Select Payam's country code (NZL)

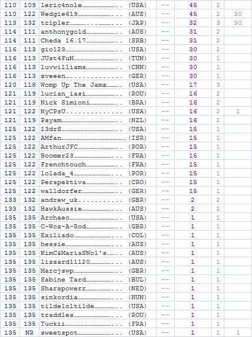pyautogui.click(x=137, y=120)
